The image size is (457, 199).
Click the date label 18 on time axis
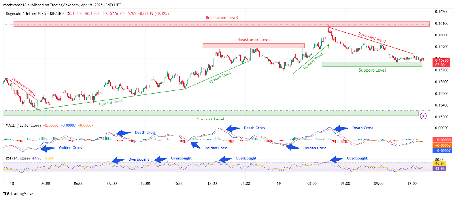[x=12, y=184]
